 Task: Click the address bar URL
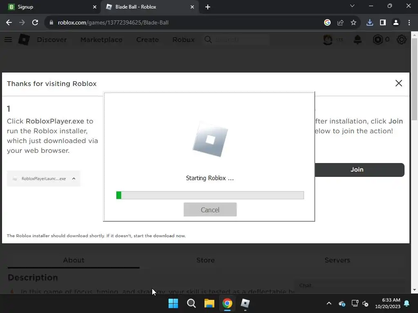point(113,23)
